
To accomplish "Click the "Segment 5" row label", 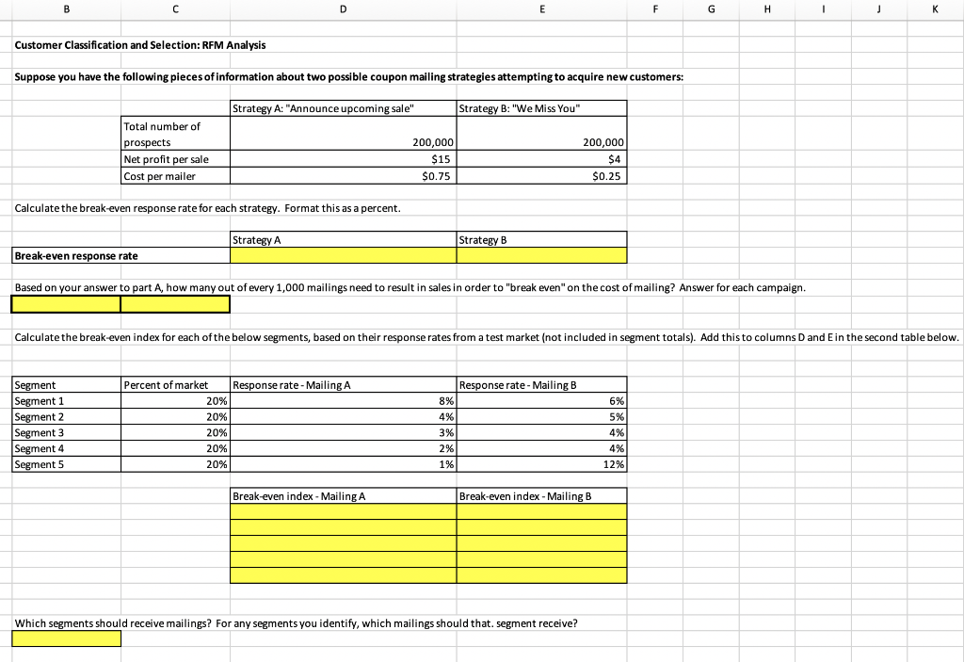I will (65, 464).
